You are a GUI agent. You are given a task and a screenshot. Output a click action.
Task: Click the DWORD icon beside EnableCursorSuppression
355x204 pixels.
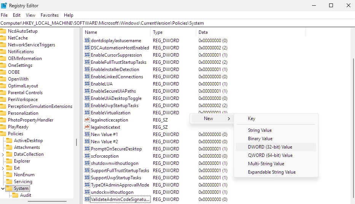87,55
